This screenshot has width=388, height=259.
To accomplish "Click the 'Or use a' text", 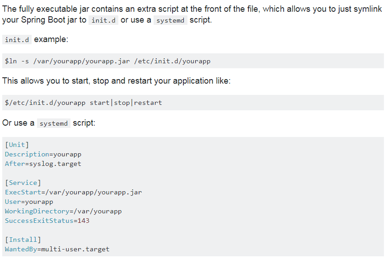I will click(x=18, y=123).
